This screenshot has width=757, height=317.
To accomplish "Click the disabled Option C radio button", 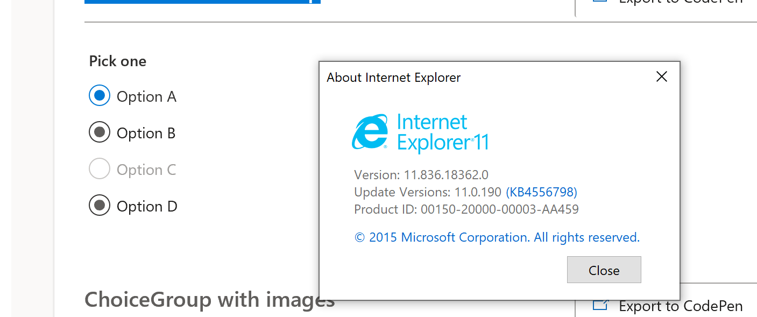I will click(x=100, y=169).
